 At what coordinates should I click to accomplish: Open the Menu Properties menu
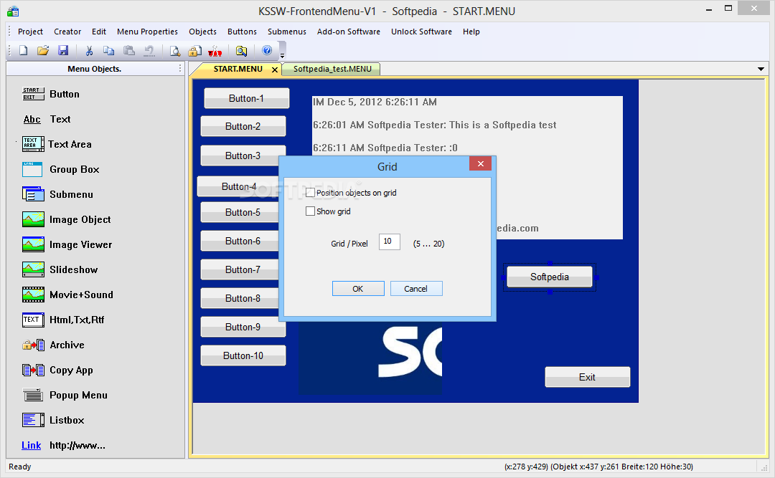click(147, 32)
